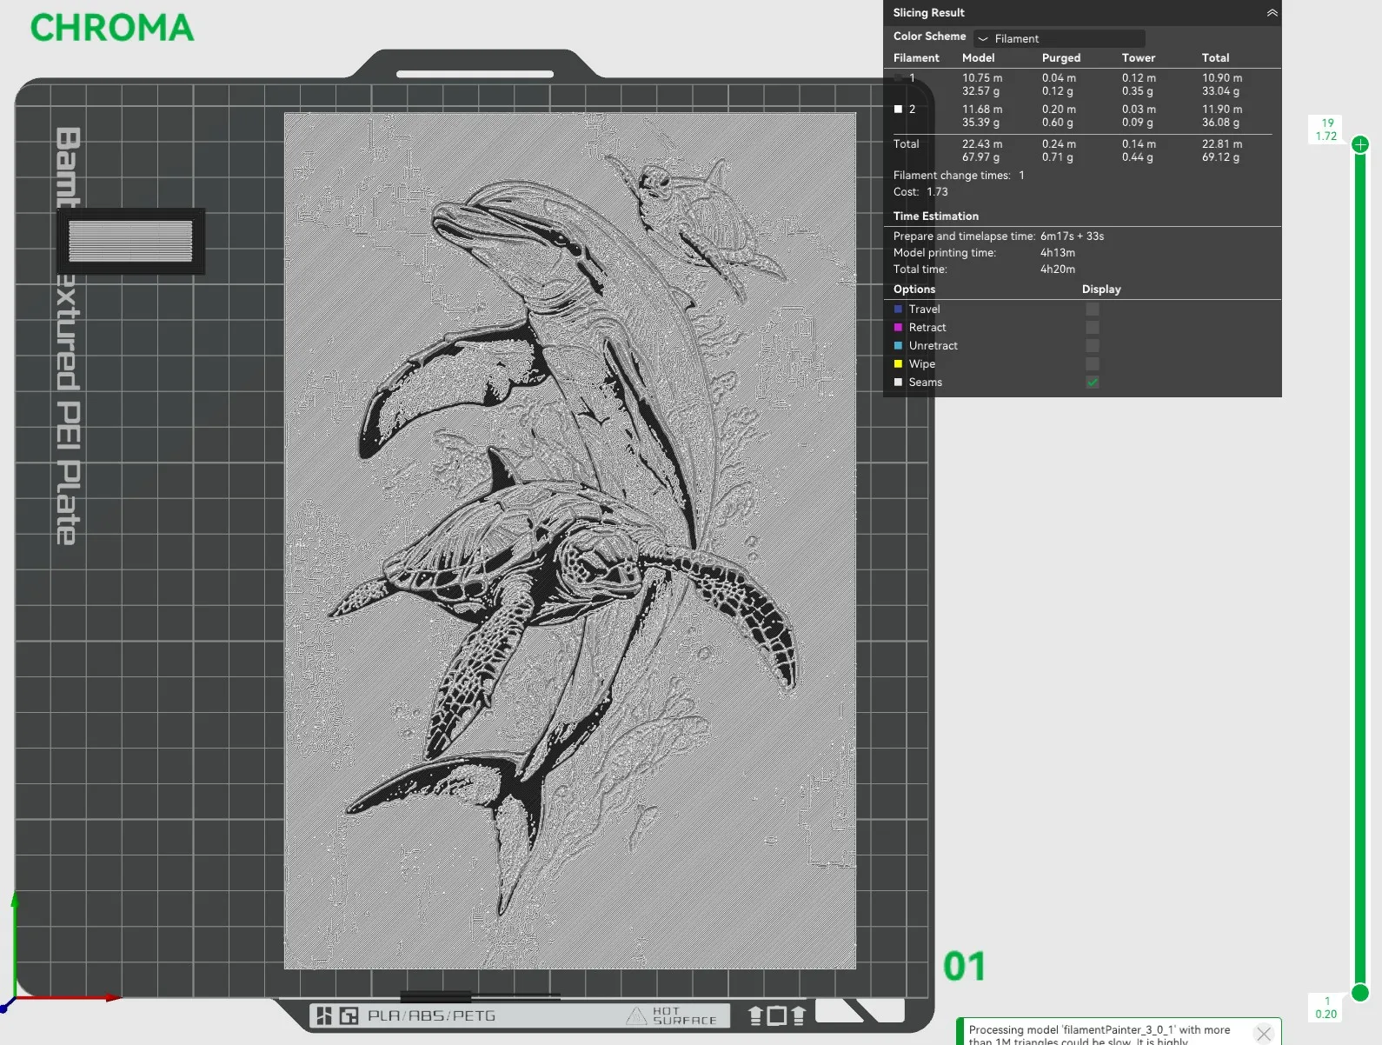The image size is (1382, 1045).
Task: Click the Travel color swatch
Action: [x=898, y=310]
